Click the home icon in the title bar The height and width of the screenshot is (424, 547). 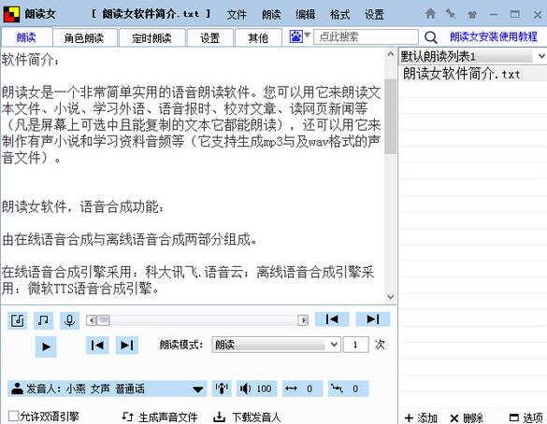coord(430,14)
